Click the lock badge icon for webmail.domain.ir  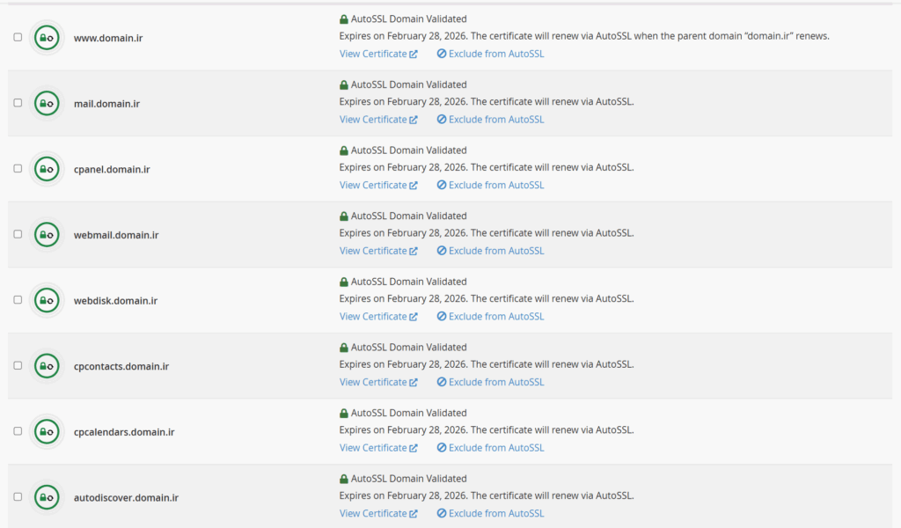click(x=47, y=234)
